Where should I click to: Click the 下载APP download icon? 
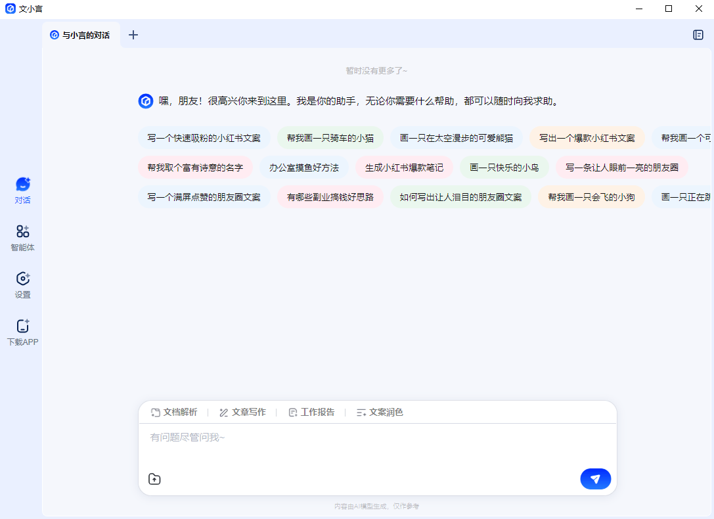coord(22,332)
